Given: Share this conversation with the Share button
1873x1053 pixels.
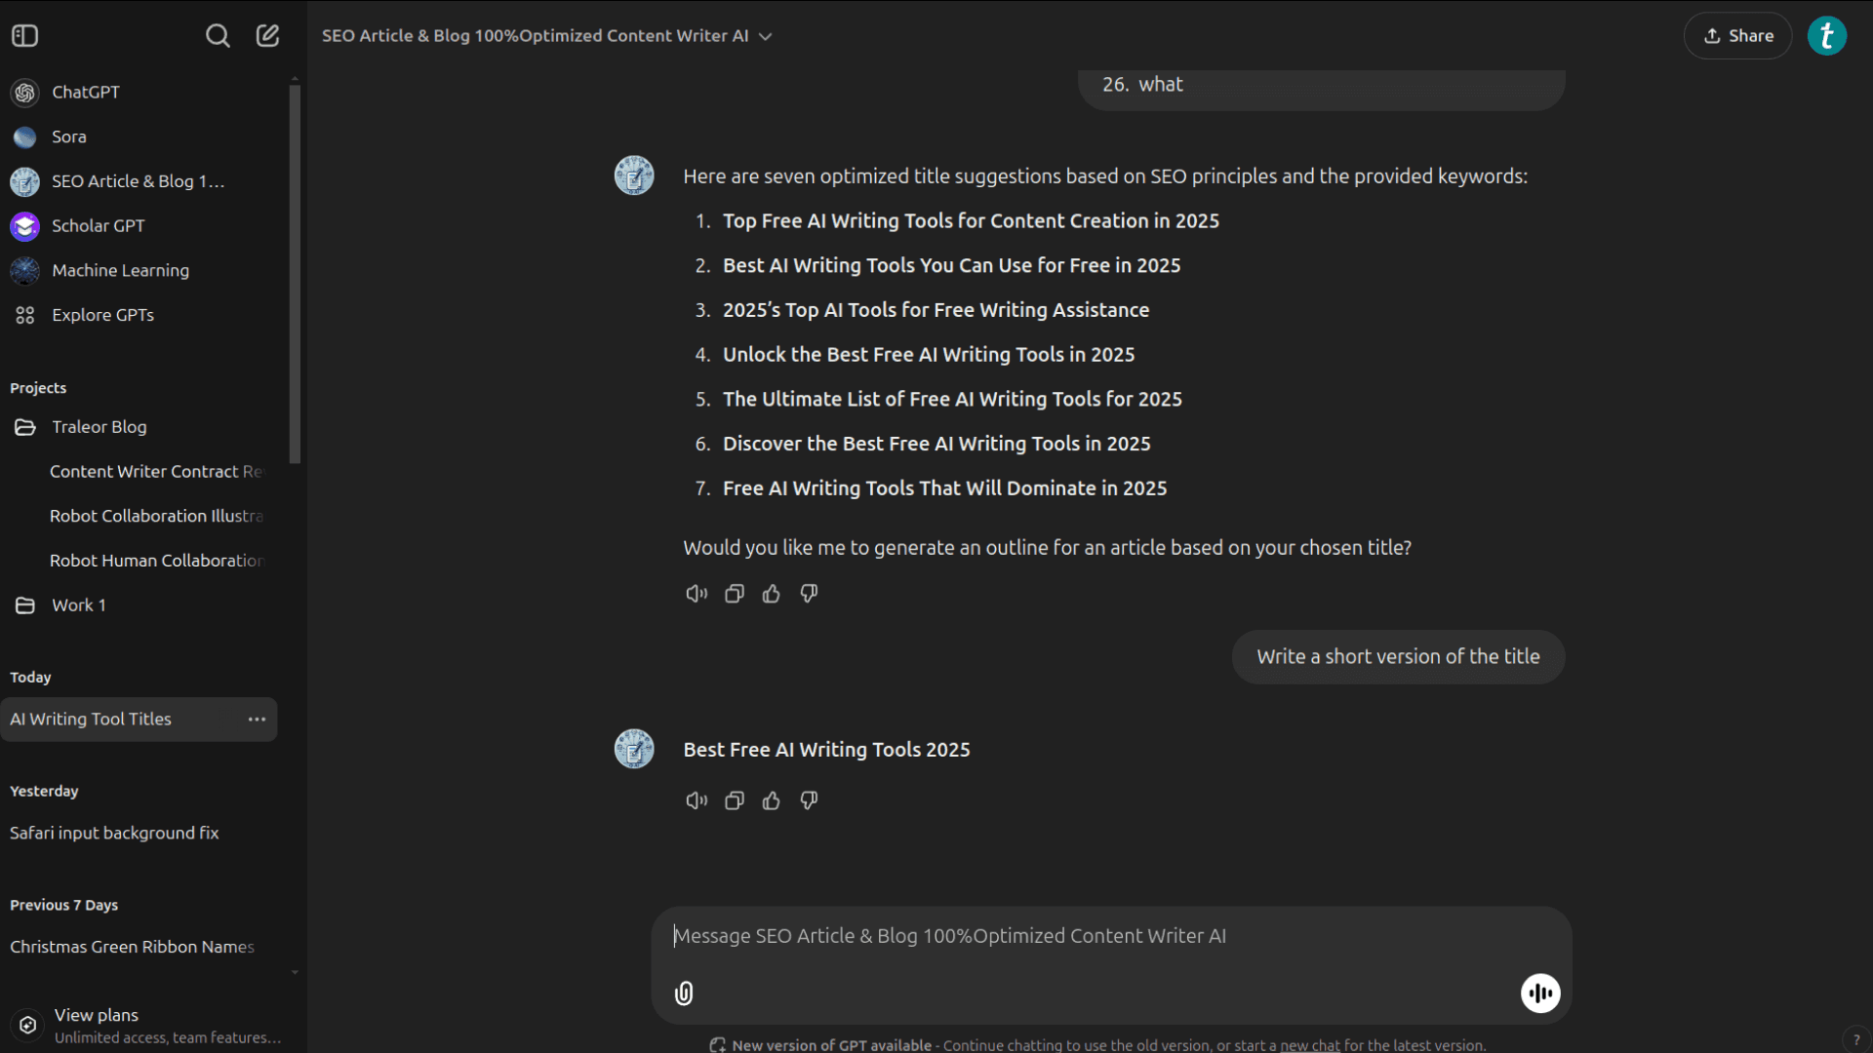Looking at the screenshot, I should 1737,35.
